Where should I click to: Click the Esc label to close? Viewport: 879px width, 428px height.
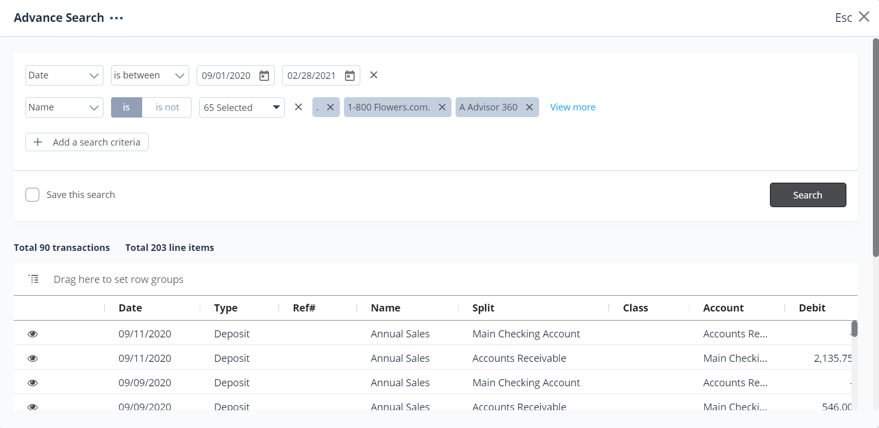[x=843, y=18]
